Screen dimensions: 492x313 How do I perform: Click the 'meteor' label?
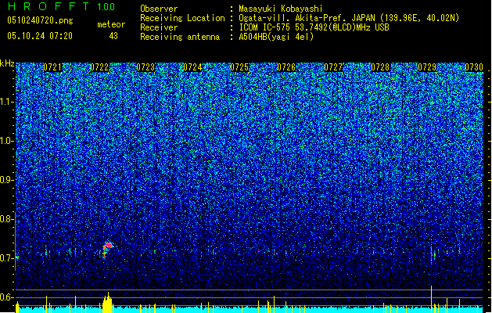point(111,24)
